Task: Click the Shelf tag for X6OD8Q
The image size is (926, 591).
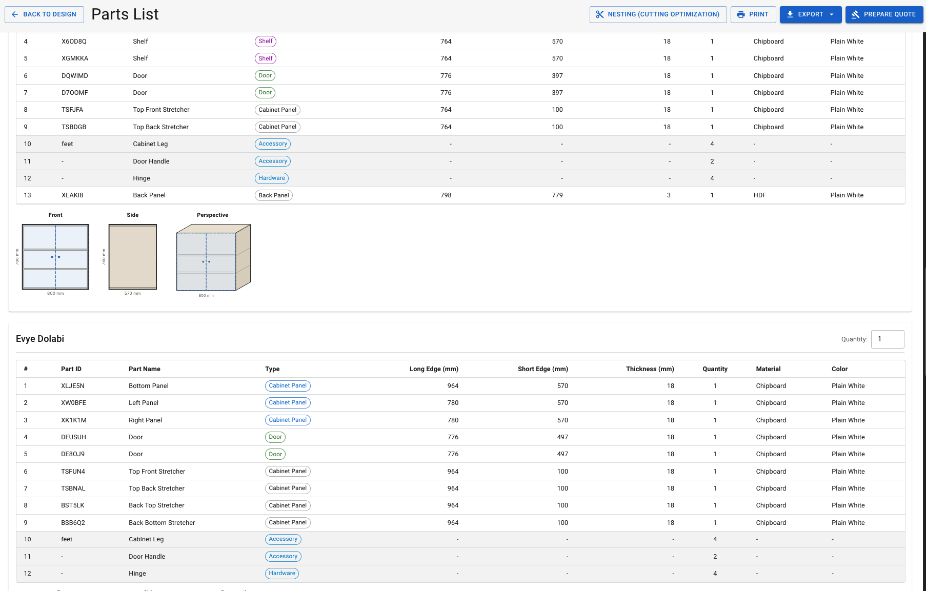Action: tap(266, 42)
